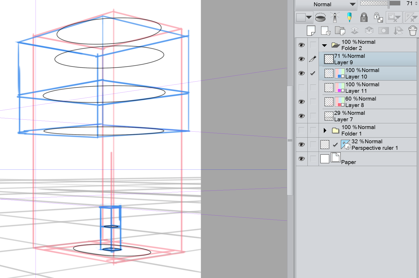The height and width of the screenshot is (278, 419).
Task: Set as Reference Layer using lighthouse icon
Action: click(335, 18)
